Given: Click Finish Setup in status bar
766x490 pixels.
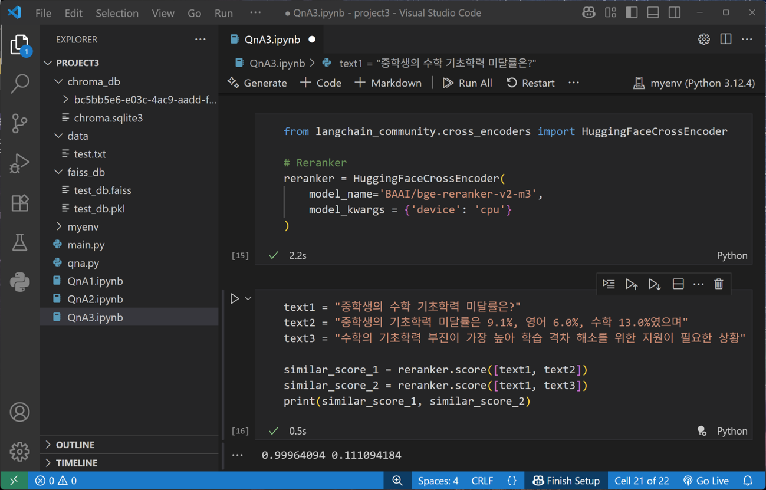Looking at the screenshot, I should pyautogui.click(x=566, y=481).
